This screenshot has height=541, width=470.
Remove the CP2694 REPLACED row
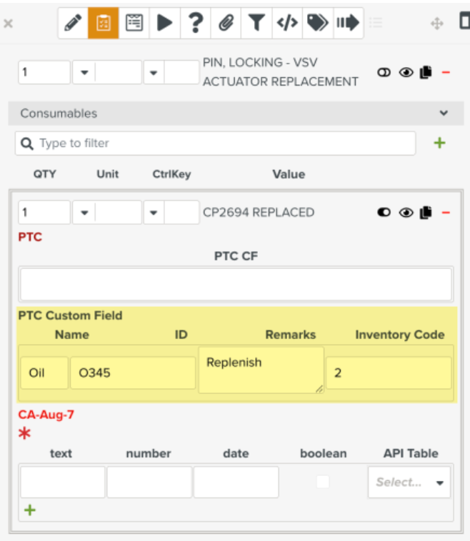446,212
